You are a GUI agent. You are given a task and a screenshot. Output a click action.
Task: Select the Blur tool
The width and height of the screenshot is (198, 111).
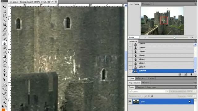[4, 61]
